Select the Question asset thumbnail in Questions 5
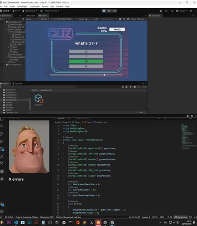 pos(39,99)
